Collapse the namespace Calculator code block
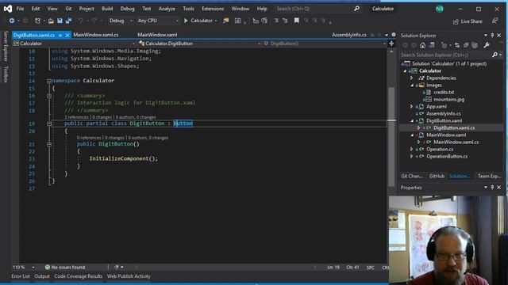The image size is (508, 285). pos(49,81)
